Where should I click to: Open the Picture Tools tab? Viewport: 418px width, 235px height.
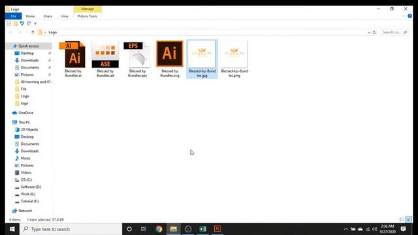pyautogui.click(x=87, y=16)
